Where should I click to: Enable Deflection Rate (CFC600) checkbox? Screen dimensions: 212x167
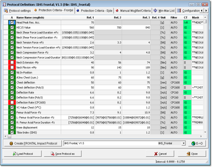click(x=12, y=103)
